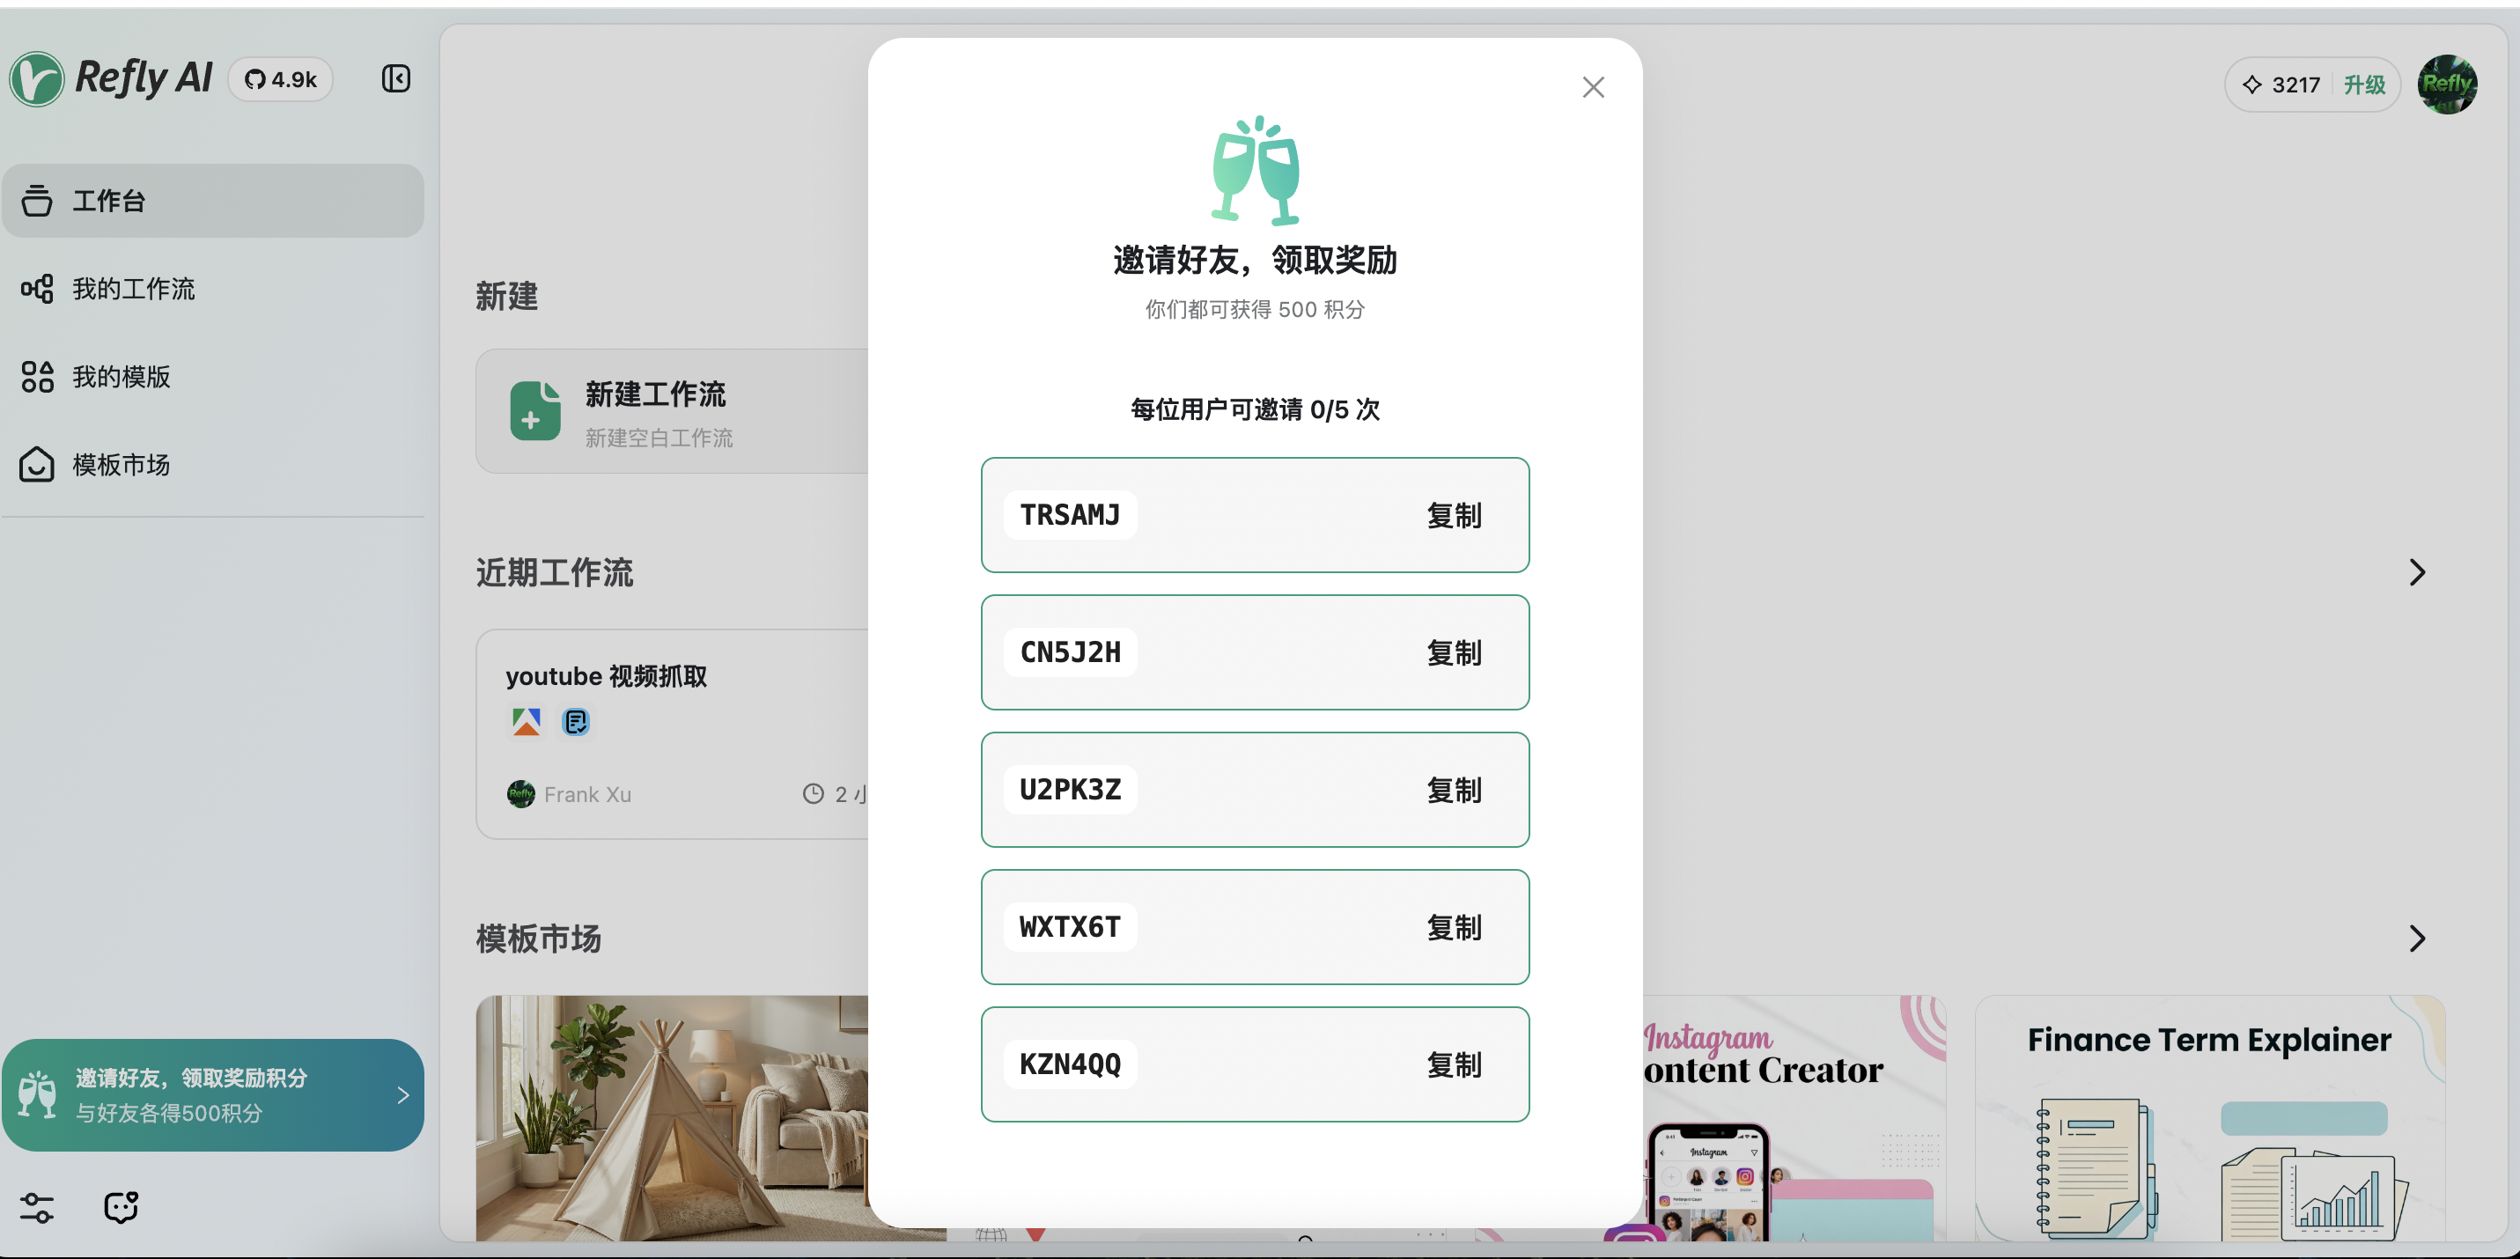Close the invite friends dialog
Image resolution: width=2520 pixels, height=1259 pixels.
point(1593,87)
